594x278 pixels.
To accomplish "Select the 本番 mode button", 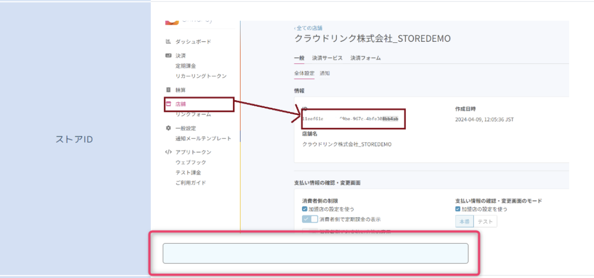I will click(x=464, y=222).
